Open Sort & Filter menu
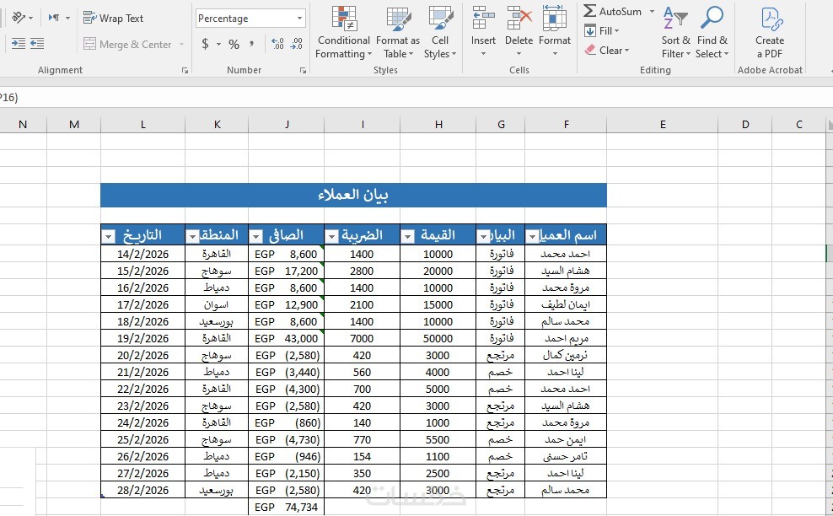833x516 pixels. click(675, 33)
